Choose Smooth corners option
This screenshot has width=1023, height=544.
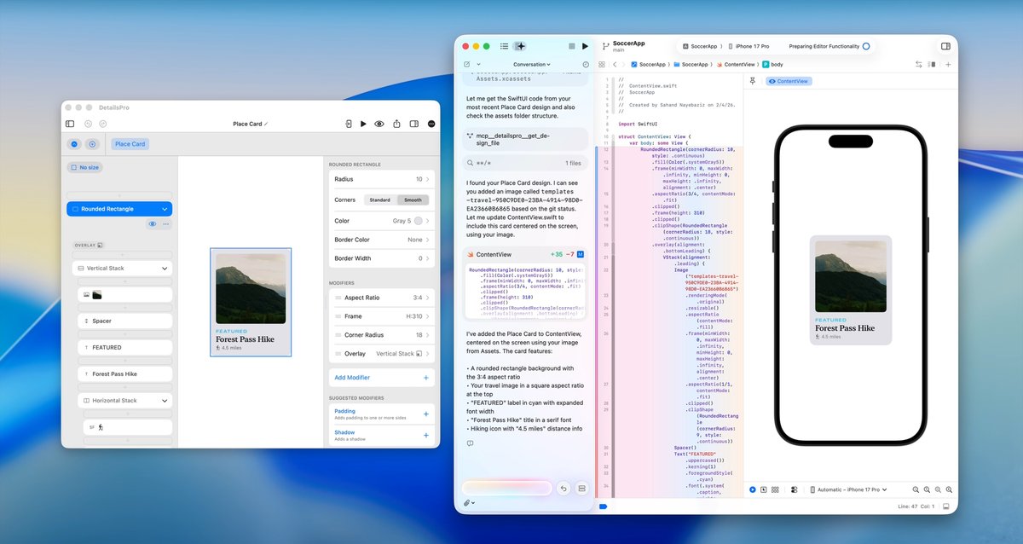click(413, 200)
